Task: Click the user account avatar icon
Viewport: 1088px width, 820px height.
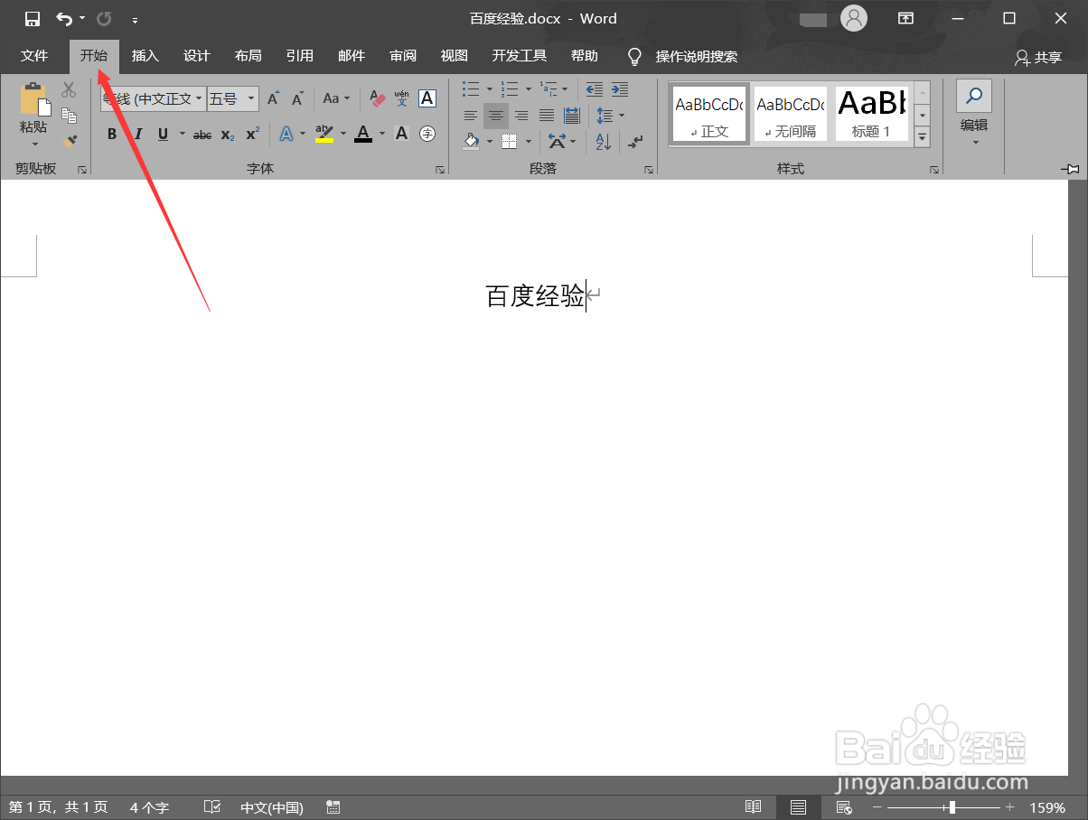Action: (x=853, y=18)
